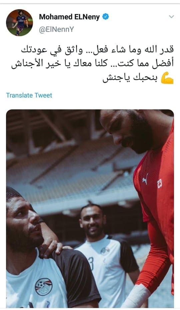Select the second line of Arabic tweet text
180x310 pixels.
pyautogui.click(x=92, y=64)
